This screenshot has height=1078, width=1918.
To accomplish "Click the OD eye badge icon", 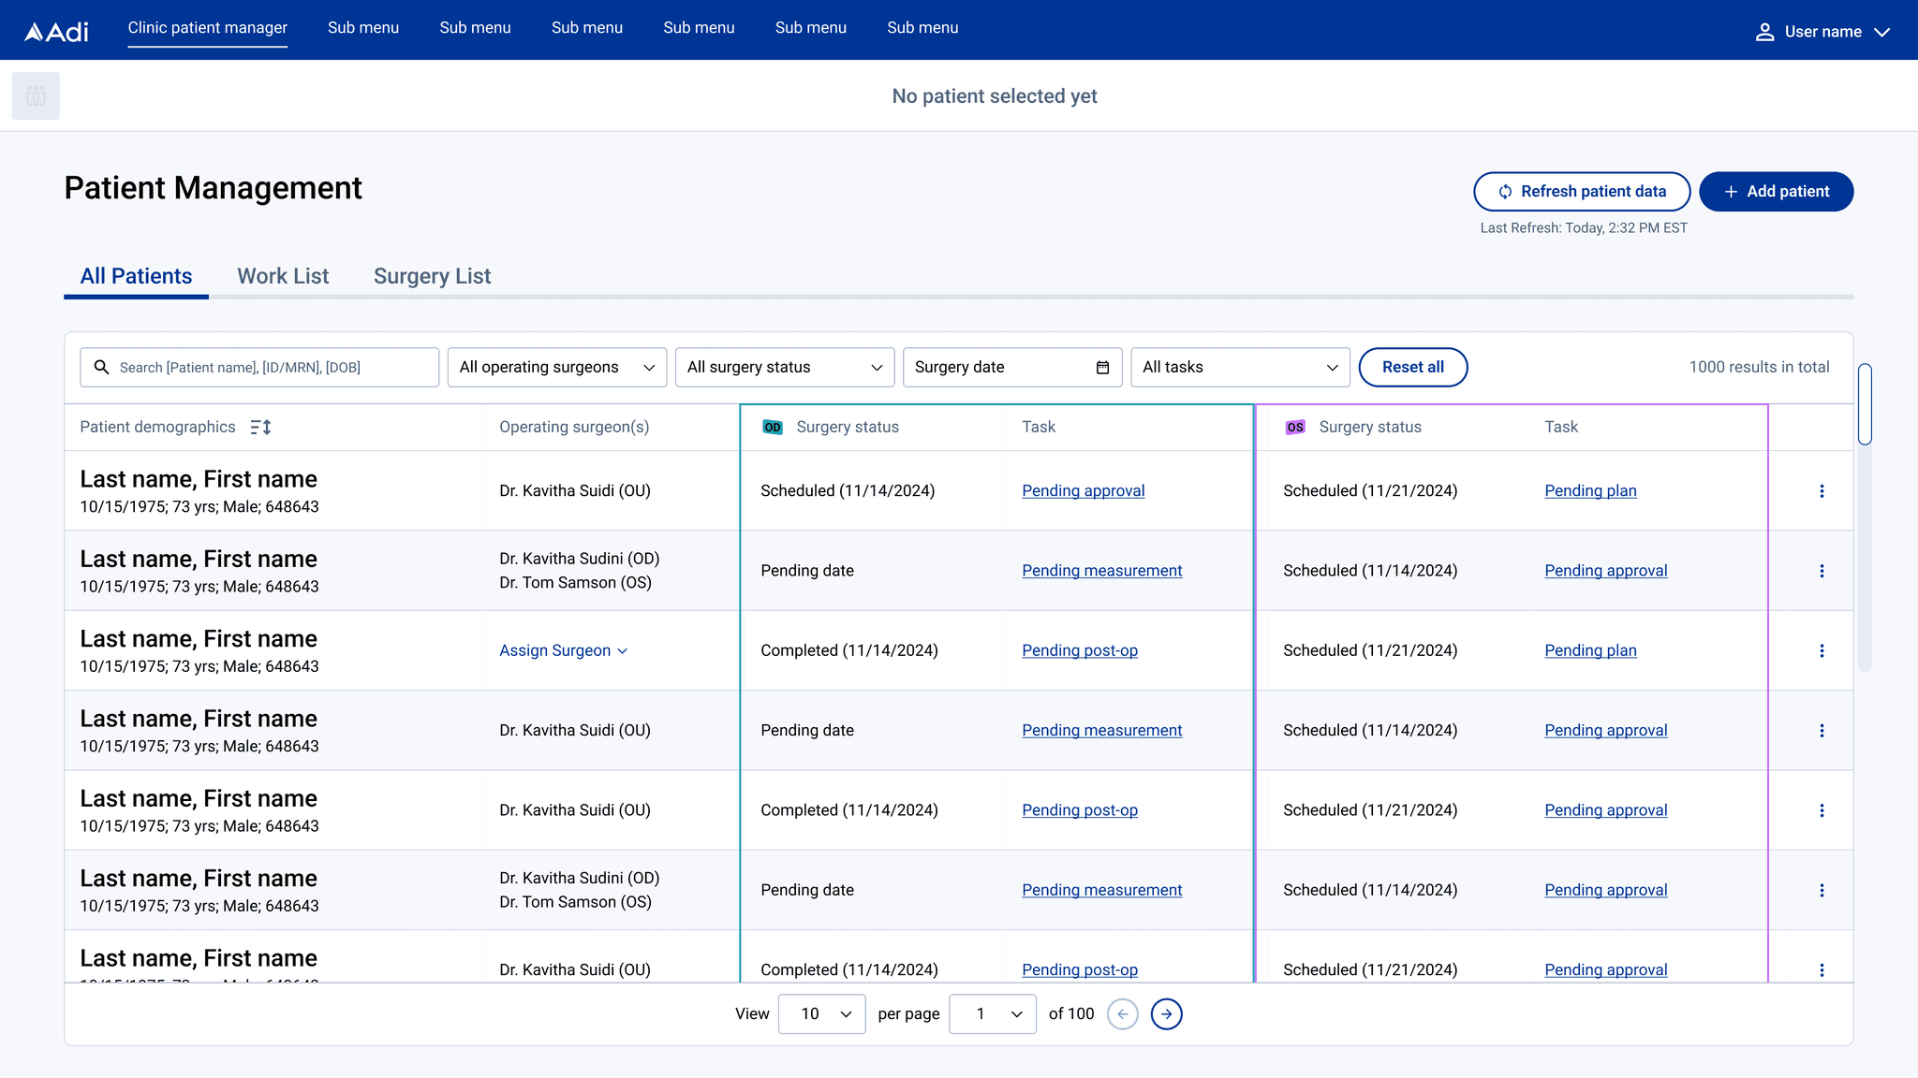I will [773, 428].
